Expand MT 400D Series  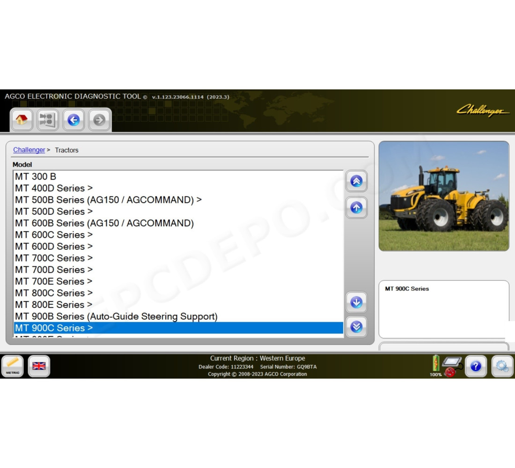click(179, 188)
